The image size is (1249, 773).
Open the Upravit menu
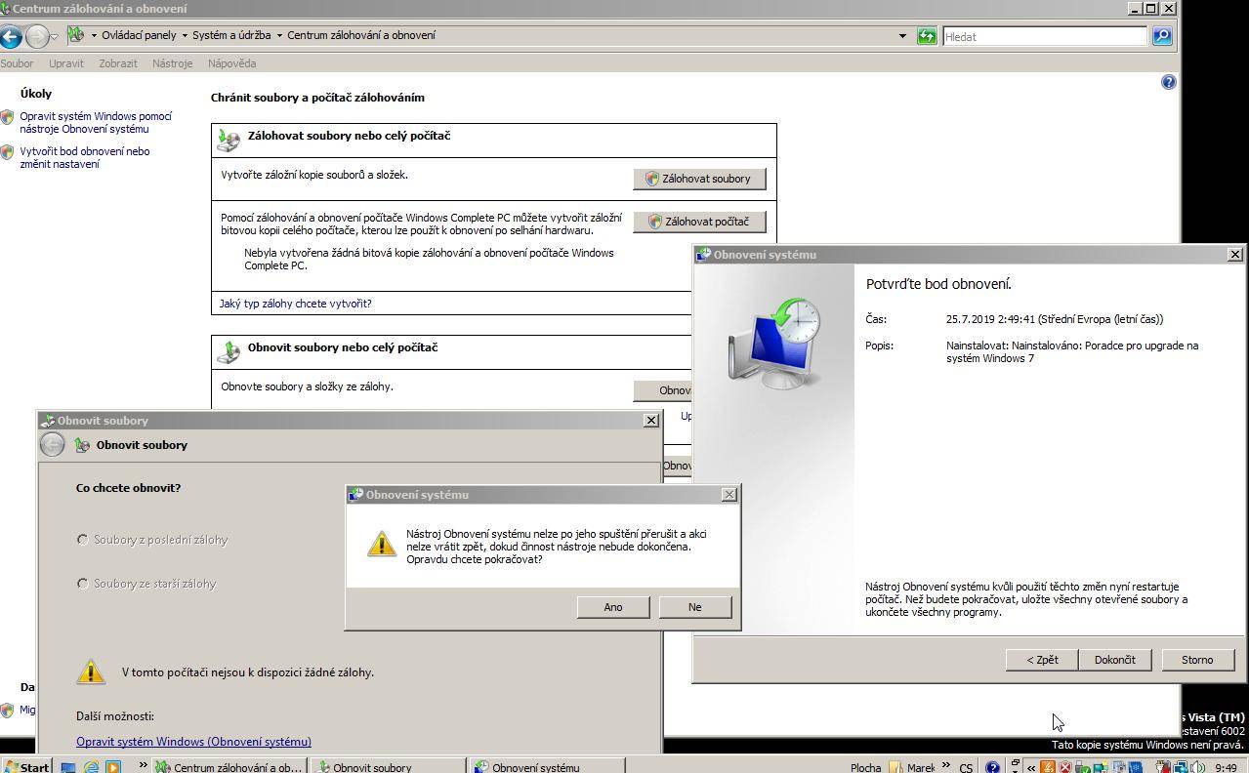(66, 63)
